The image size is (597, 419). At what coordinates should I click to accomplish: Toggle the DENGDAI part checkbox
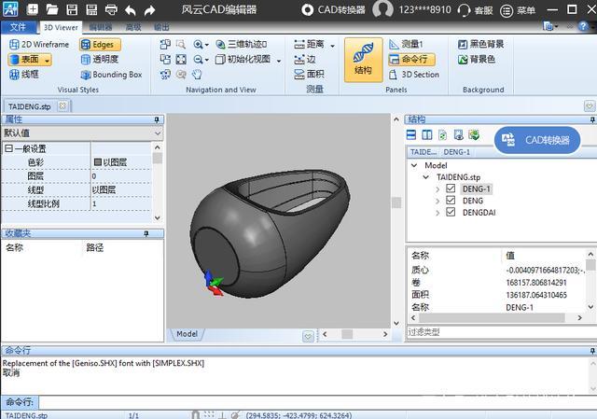(452, 213)
